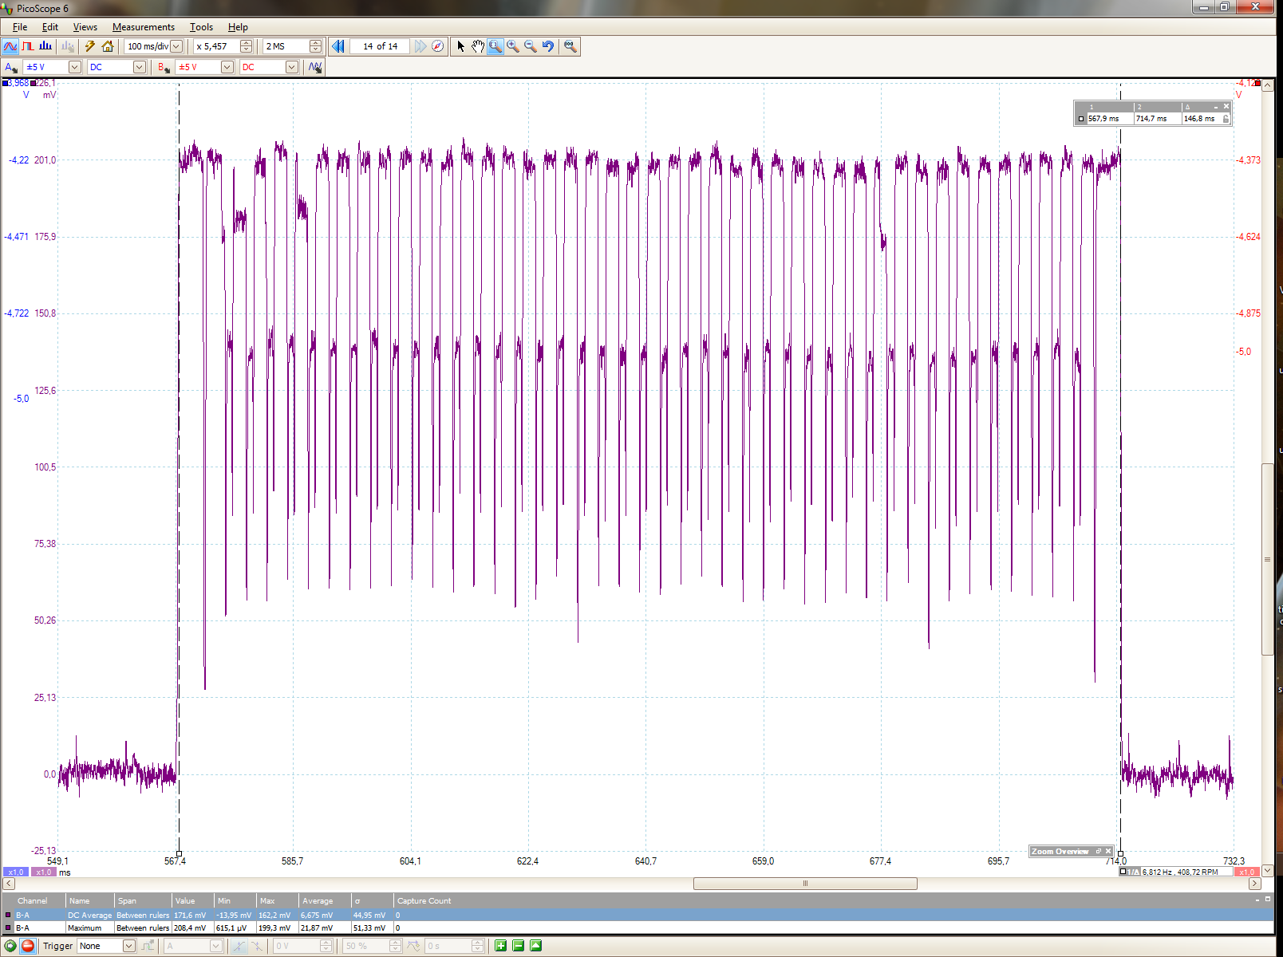Screen dimensions: 1283x957
Task: Open Channel B DC coupling dropdown
Action: 292,67
